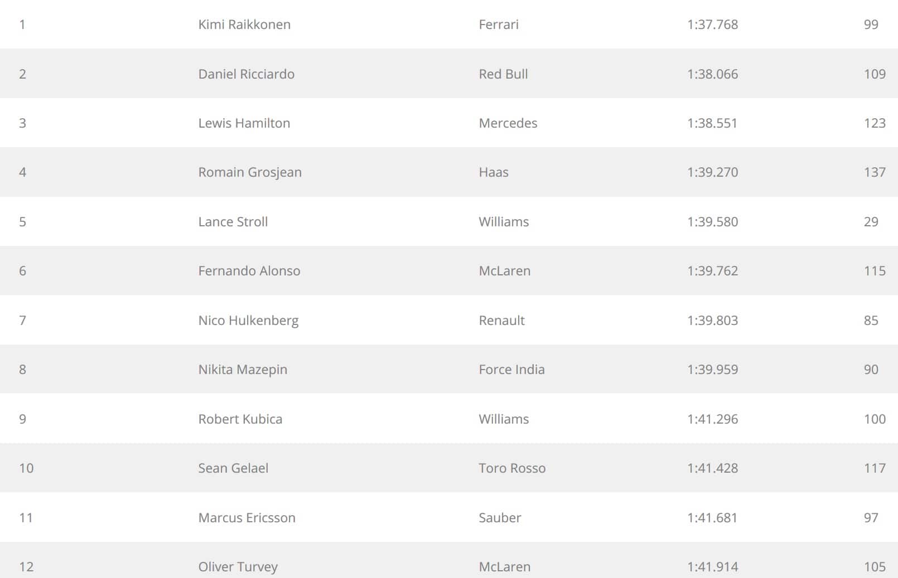This screenshot has width=898, height=578.
Task: Click the Sauber team entry
Action: [x=500, y=518]
